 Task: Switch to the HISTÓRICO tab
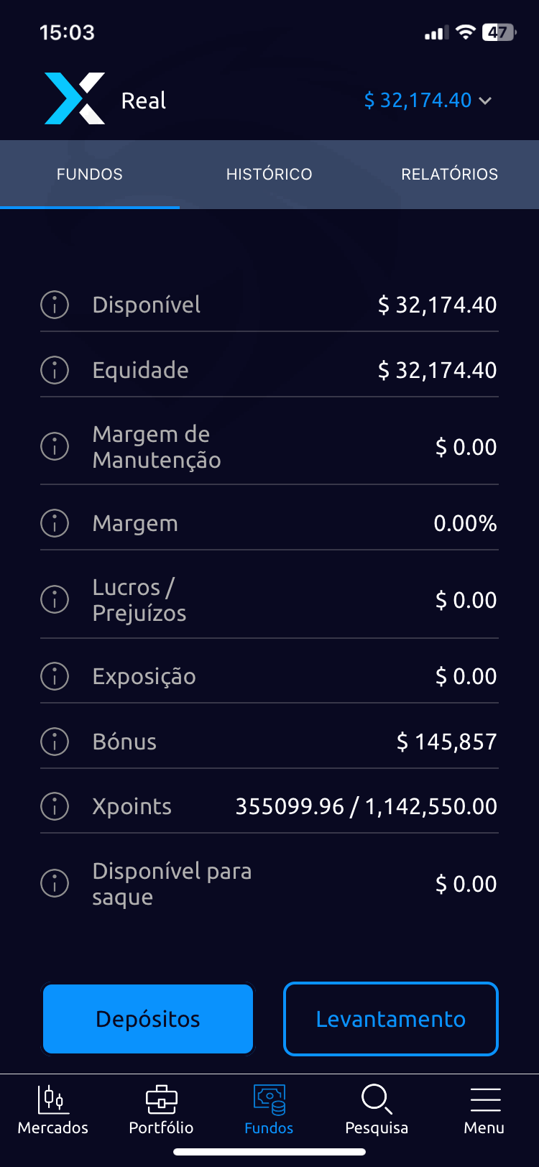[x=269, y=175]
